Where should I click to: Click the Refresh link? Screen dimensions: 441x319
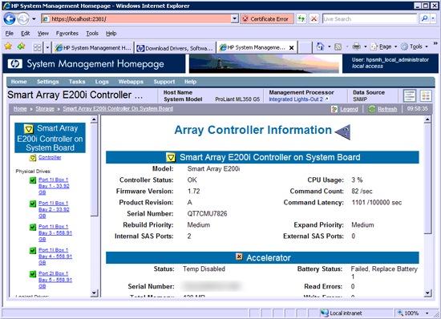[387, 109]
